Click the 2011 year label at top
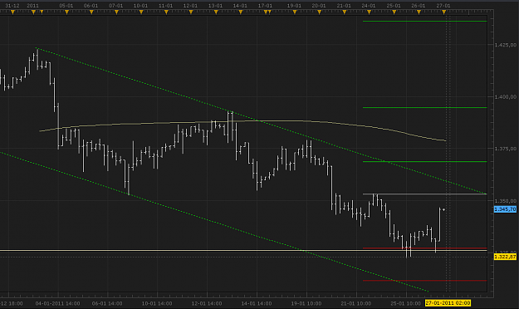 point(32,6)
